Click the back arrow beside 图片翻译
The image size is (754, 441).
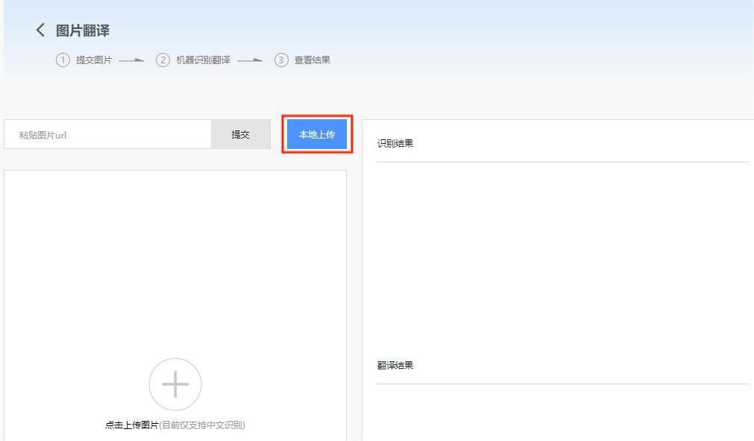40,29
